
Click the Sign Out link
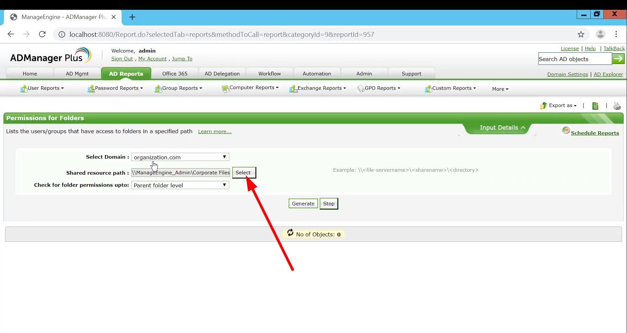122,59
